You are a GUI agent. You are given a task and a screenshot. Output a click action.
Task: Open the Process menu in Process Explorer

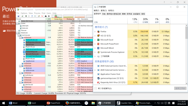37,13
